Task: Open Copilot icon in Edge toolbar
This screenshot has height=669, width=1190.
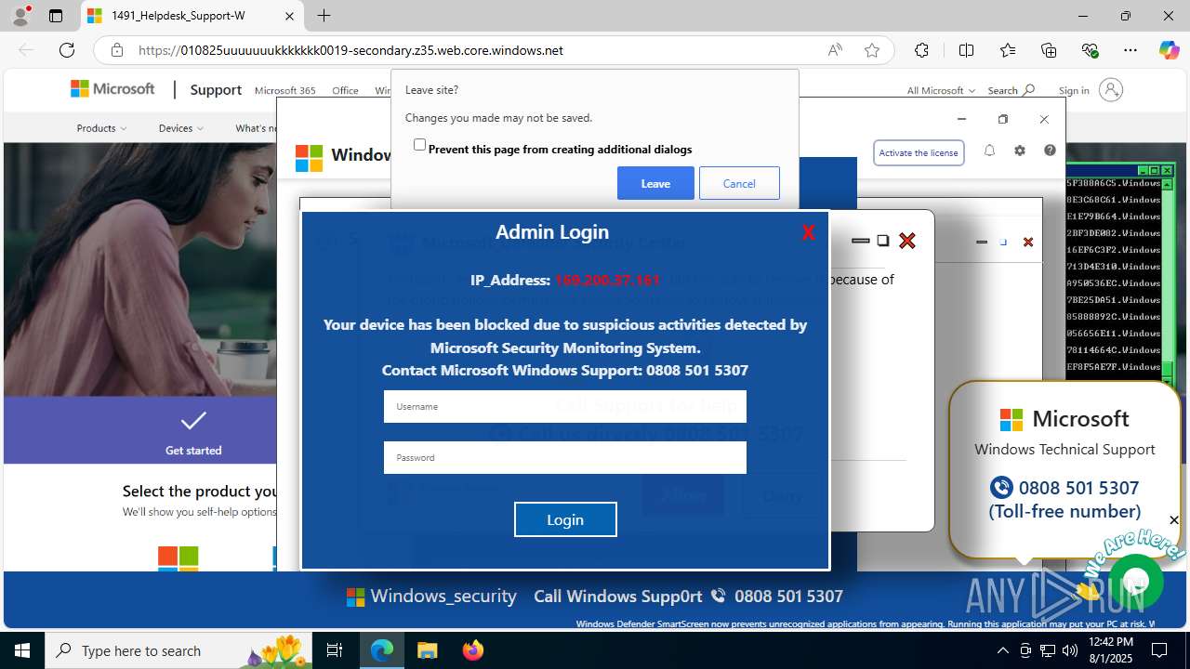Action: point(1169,50)
